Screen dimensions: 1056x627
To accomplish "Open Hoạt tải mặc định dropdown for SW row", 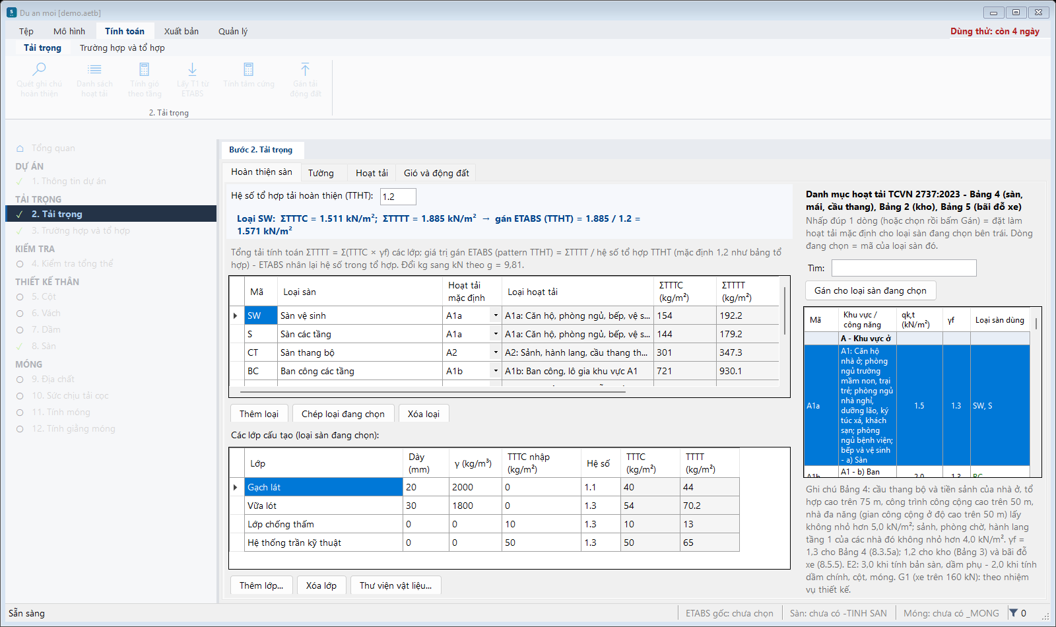I will pos(496,315).
